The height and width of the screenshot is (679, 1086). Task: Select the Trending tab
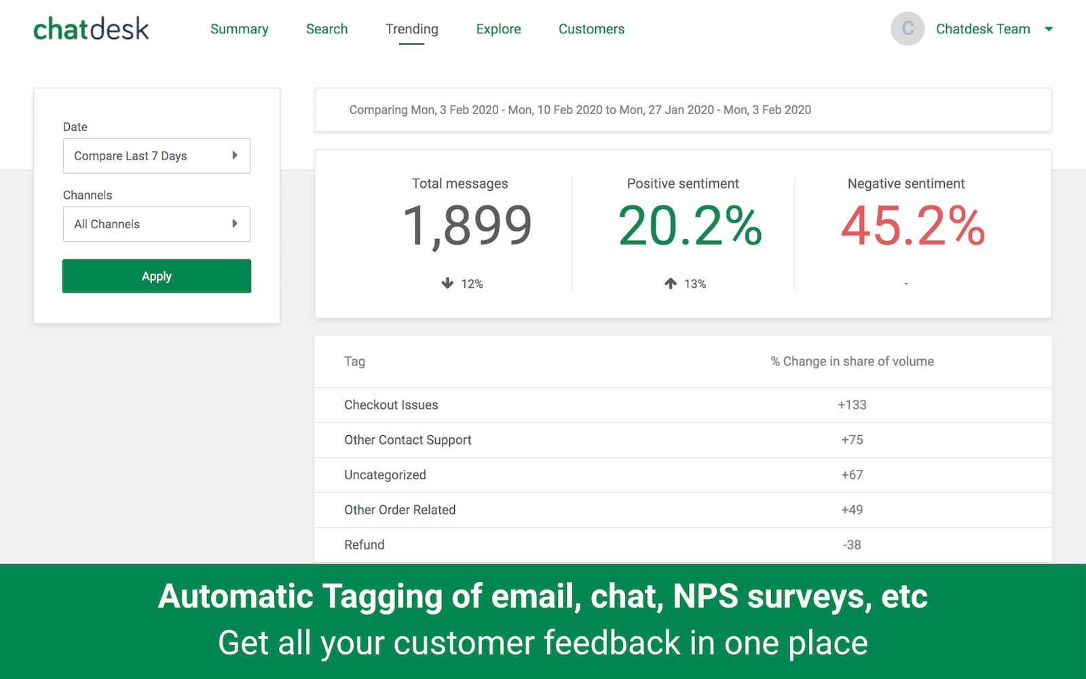[411, 29]
